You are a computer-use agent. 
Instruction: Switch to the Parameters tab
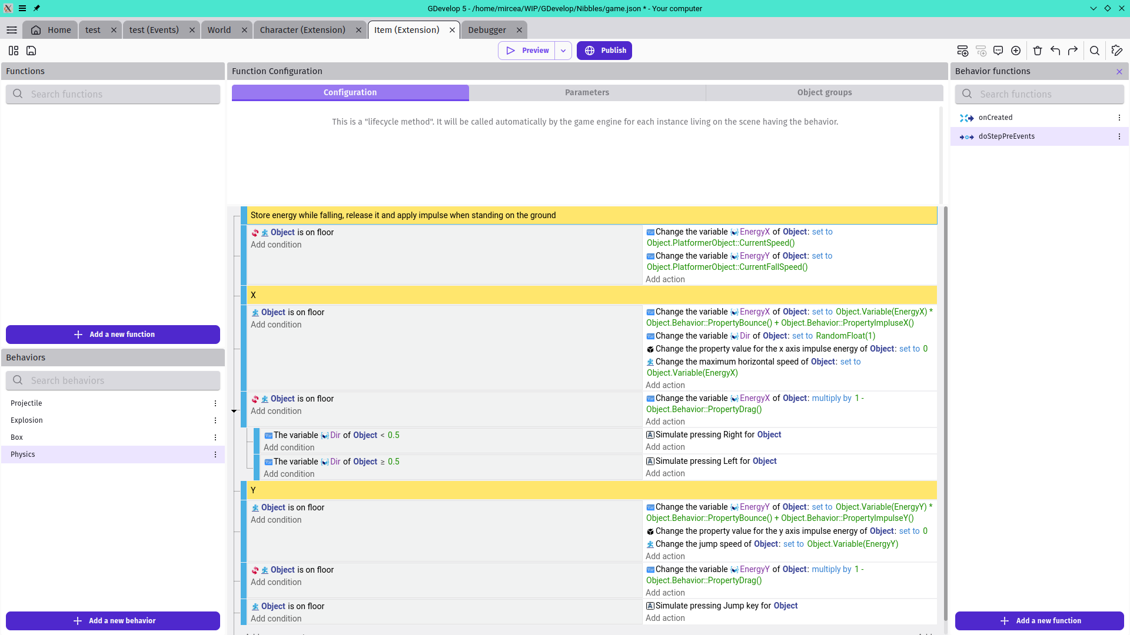tap(587, 92)
